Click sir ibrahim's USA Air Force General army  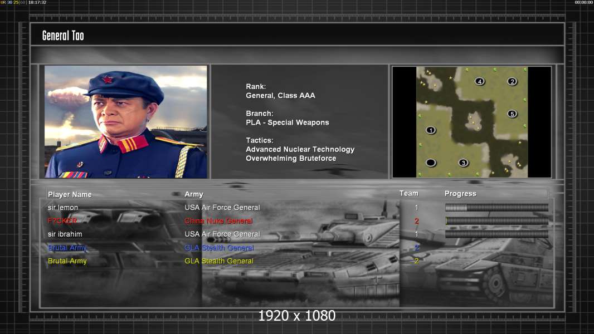222,234
